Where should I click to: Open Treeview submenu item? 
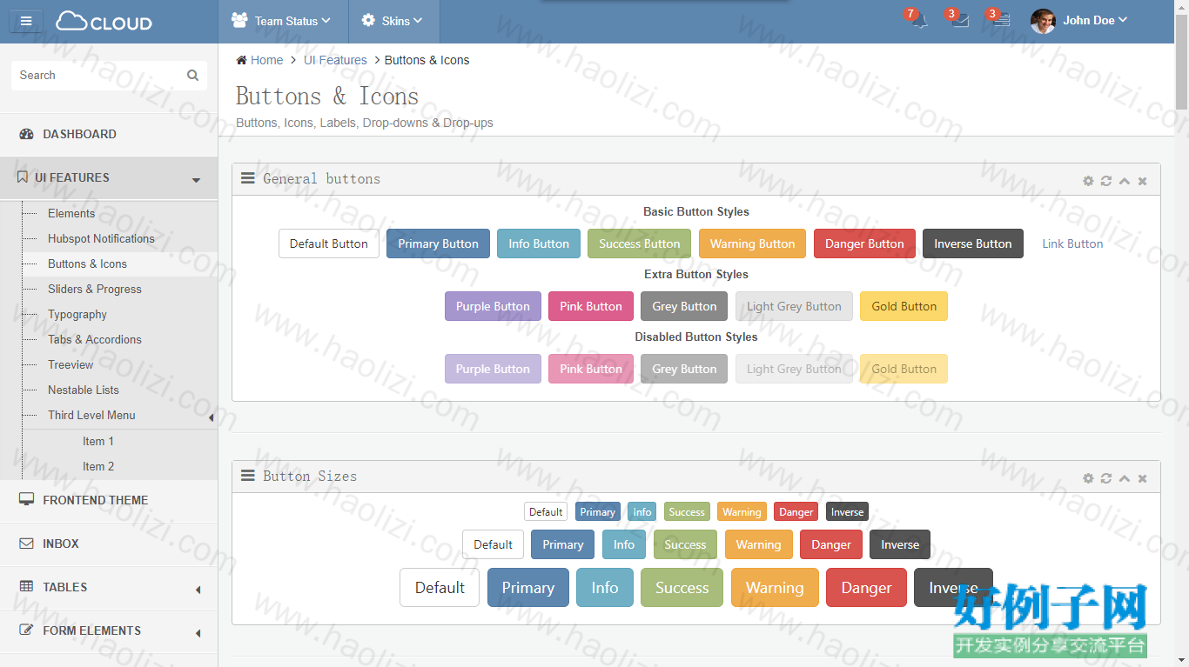[x=71, y=364]
